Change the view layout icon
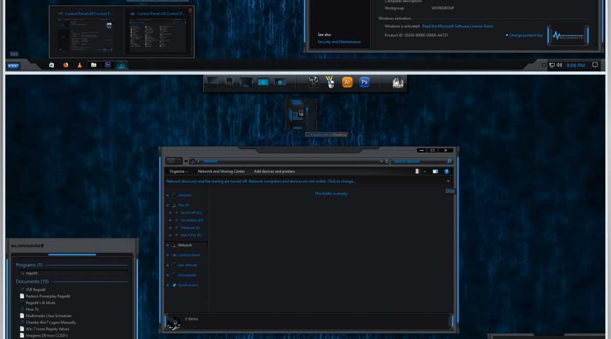Screen dimensions: 611x339 click(417, 171)
